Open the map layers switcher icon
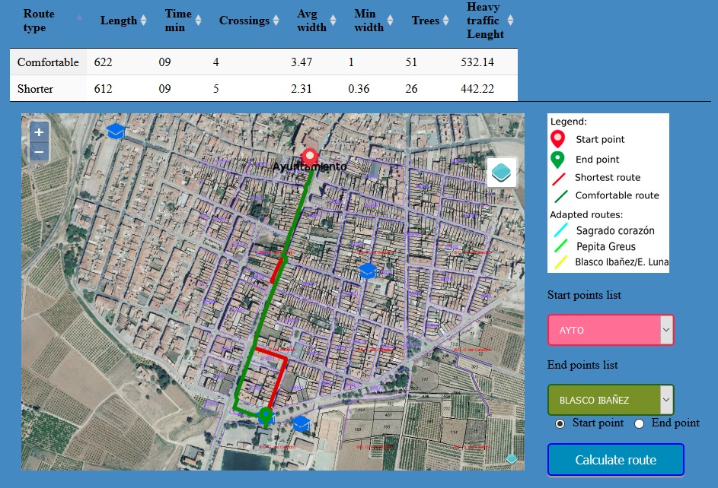Screen dimensions: 718x488 click(x=502, y=172)
